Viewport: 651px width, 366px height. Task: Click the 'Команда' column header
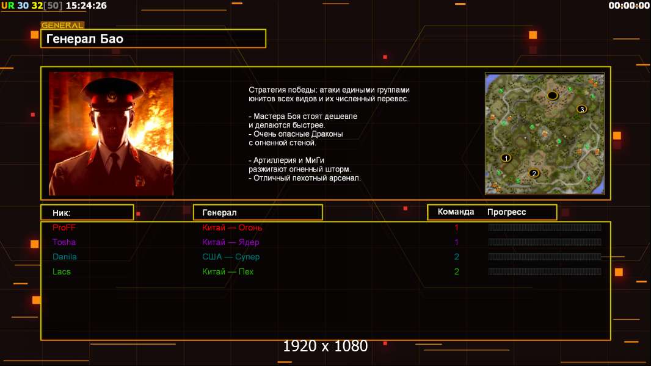point(456,212)
